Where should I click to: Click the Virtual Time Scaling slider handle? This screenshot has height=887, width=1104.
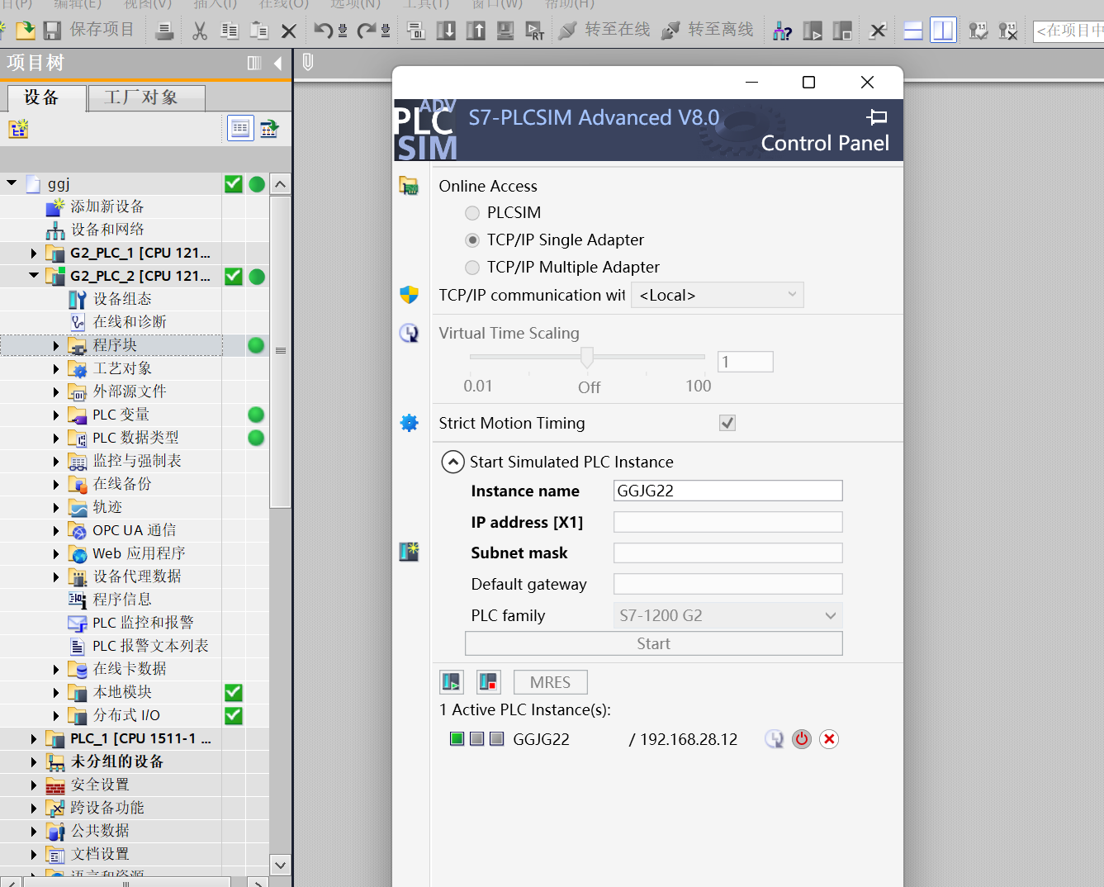tap(587, 358)
